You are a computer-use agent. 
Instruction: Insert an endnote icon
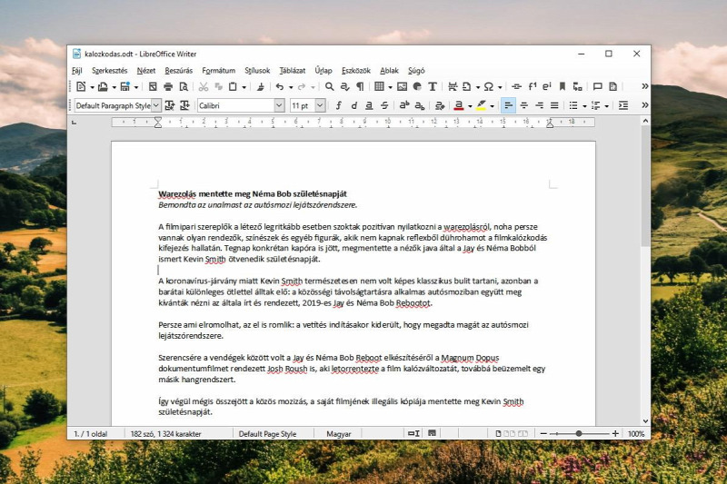tap(547, 86)
